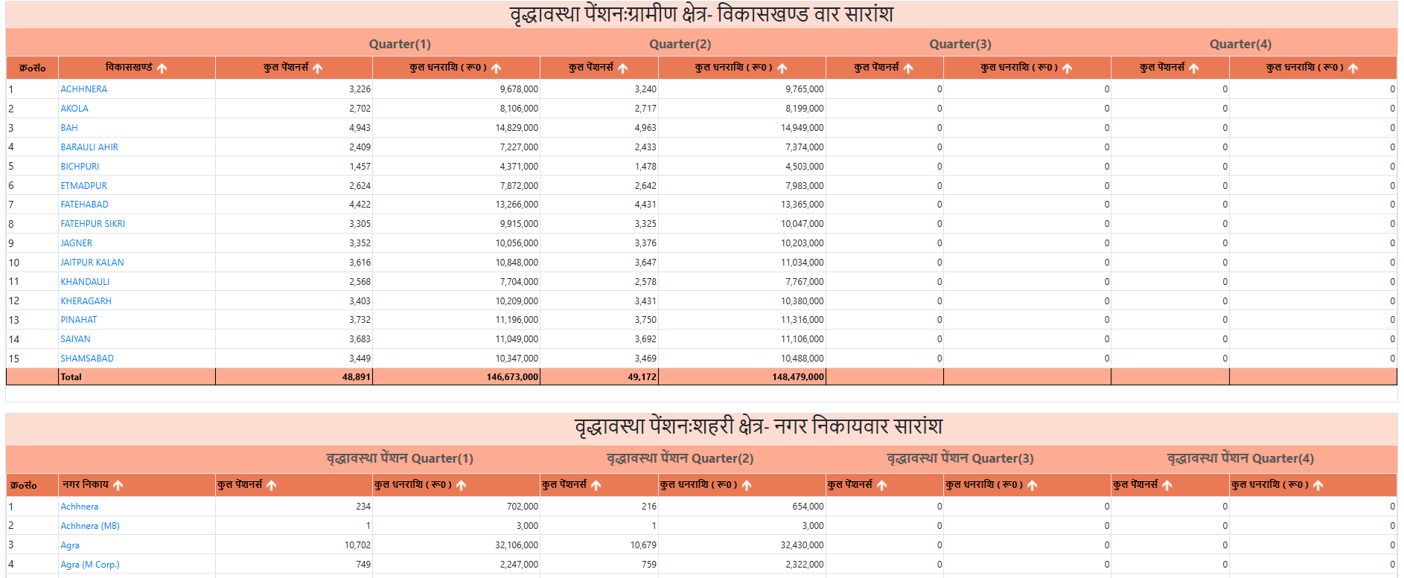The width and height of the screenshot is (1404, 578).
Task: Open the KHERAGARH block link
Action: (x=86, y=301)
